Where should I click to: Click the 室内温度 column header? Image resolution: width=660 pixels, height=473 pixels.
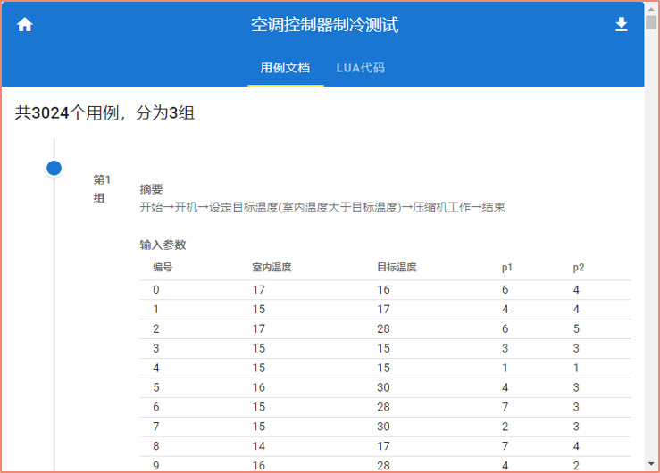pyautogui.click(x=272, y=268)
